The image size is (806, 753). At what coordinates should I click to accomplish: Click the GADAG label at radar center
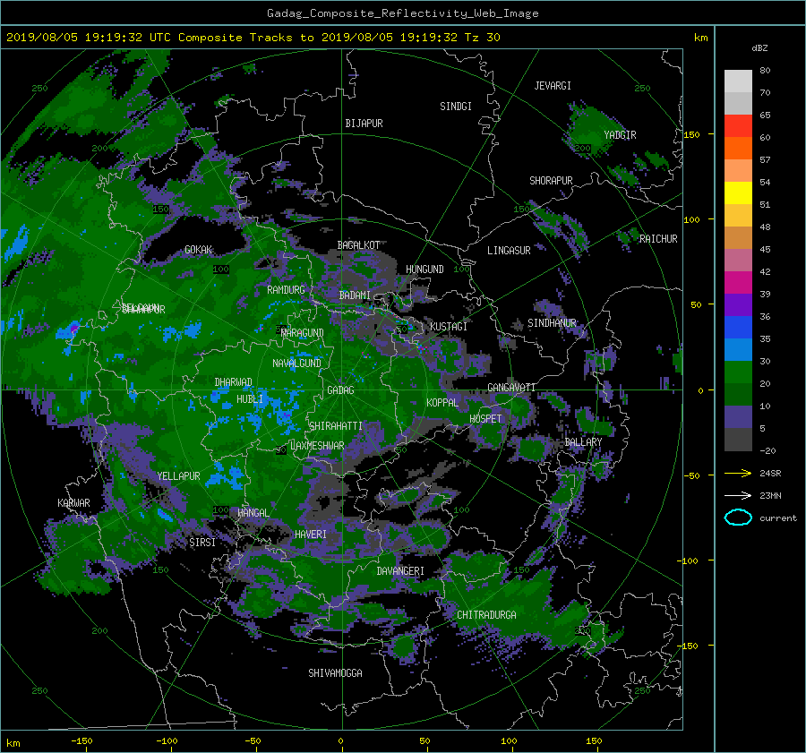[340, 390]
